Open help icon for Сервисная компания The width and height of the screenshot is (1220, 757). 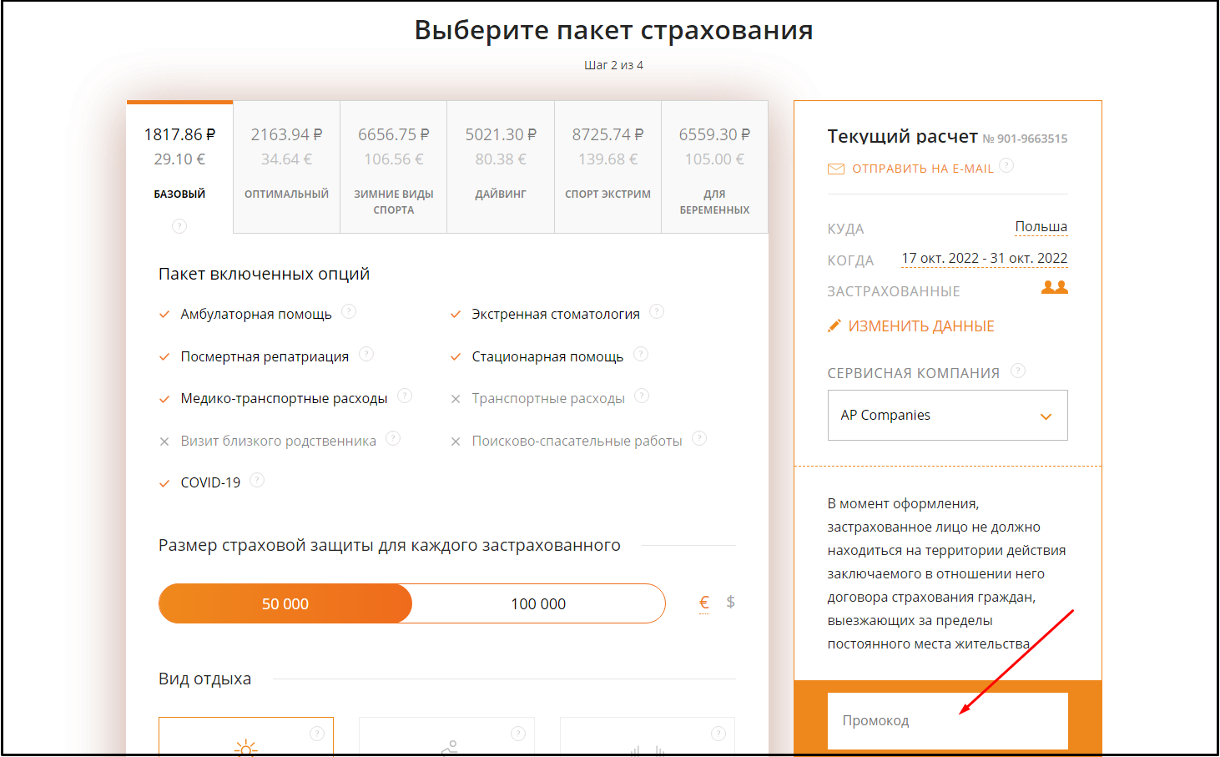1018,371
